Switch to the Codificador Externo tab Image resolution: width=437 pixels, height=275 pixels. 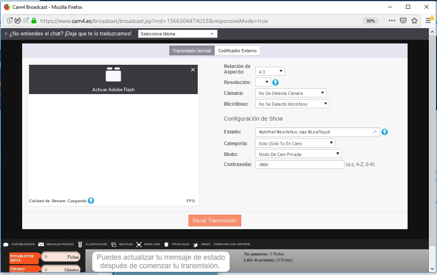click(x=238, y=51)
